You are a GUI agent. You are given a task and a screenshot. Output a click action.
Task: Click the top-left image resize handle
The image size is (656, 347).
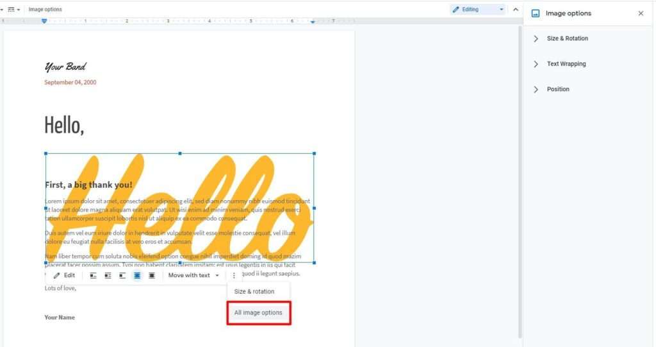point(45,153)
